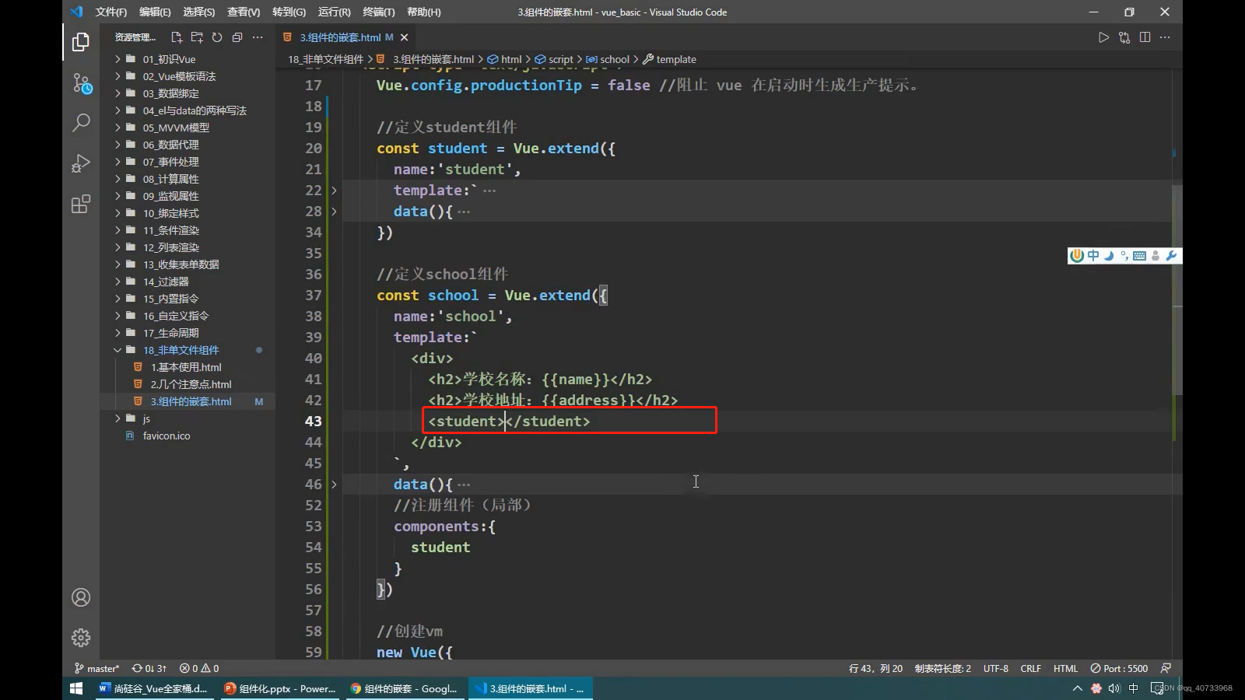Open 1.基本使用.html in explorer
Viewport: 1245px width, 700px height.
click(188, 367)
